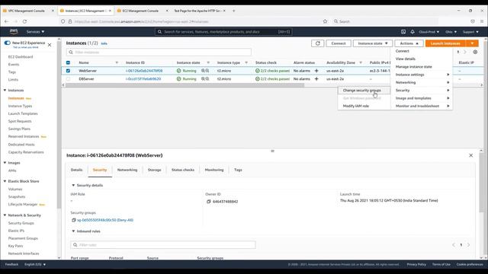Open the Cloud-Prod account dropdown
This screenshot has height=274, width=488.
429,32
